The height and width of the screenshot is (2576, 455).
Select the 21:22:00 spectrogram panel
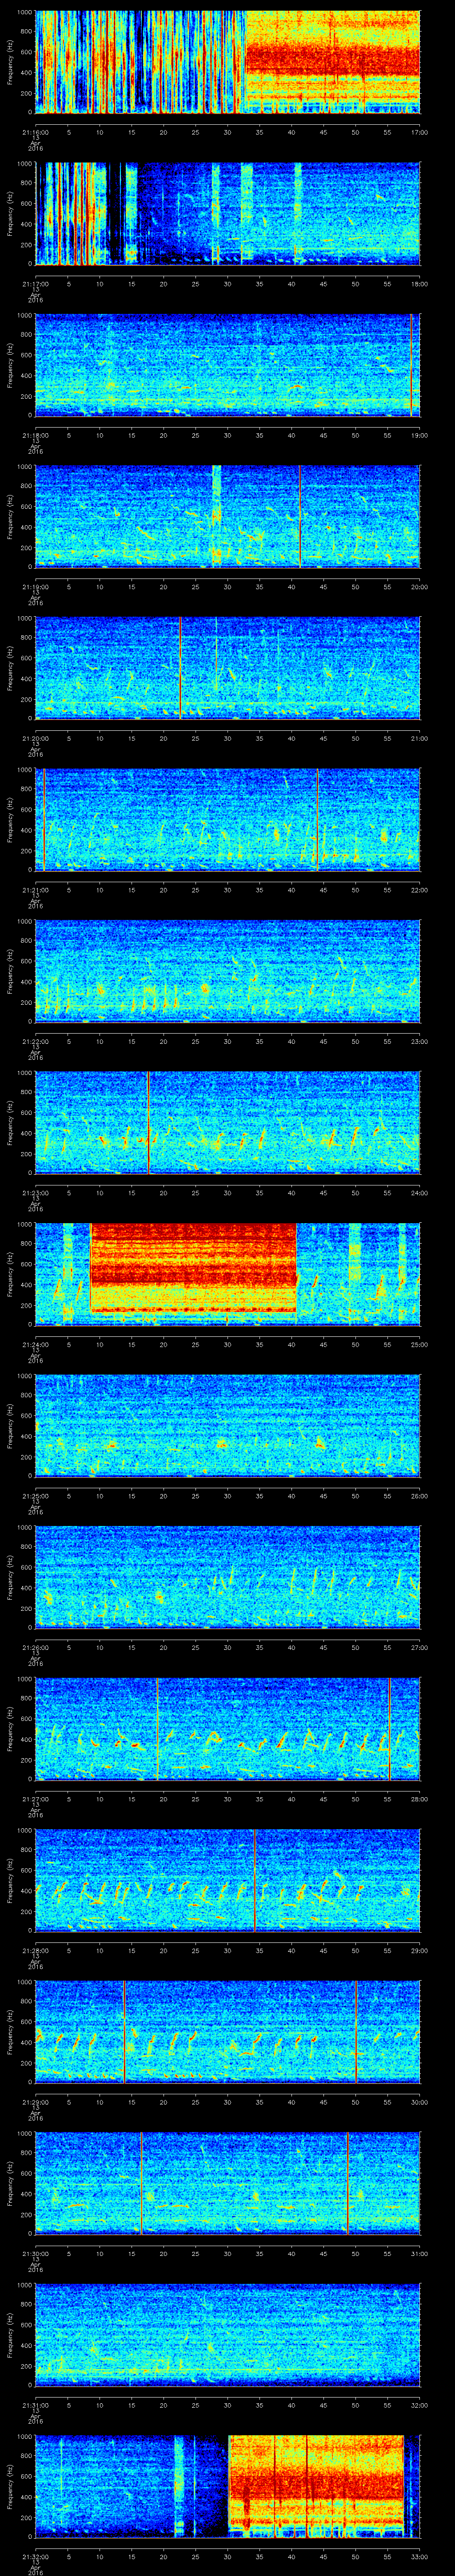pos(227,970)
